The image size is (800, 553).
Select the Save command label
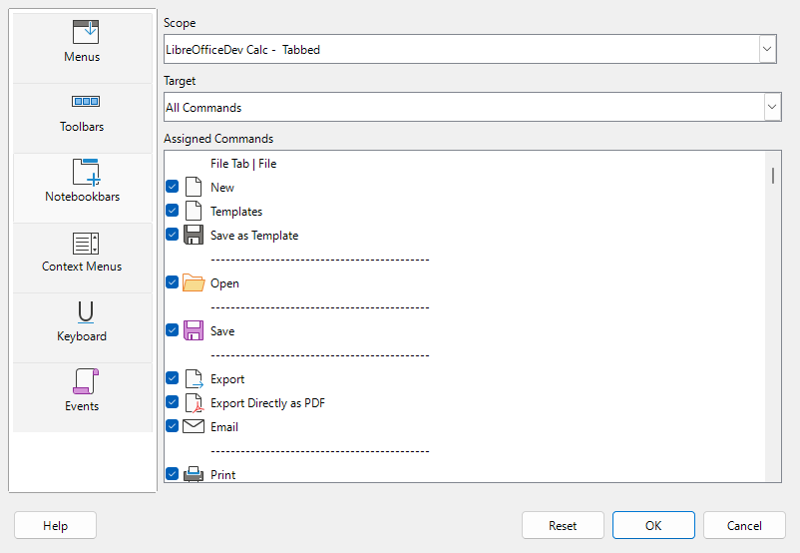click(222, 331)
